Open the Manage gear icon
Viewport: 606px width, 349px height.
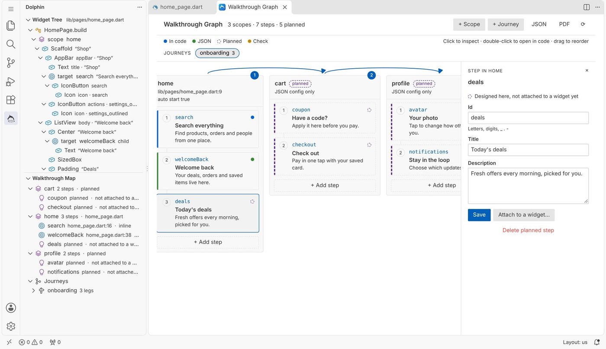(11, 326)
